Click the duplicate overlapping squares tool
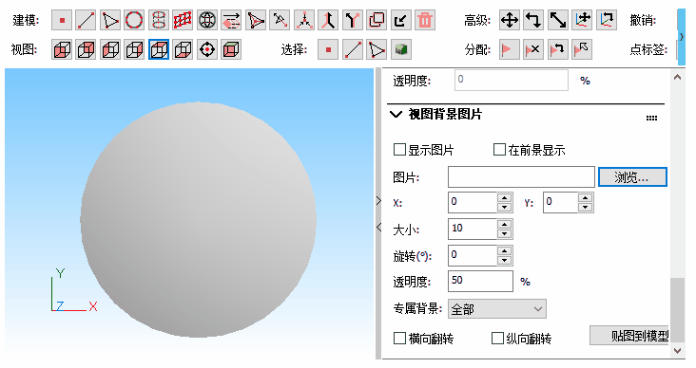Viewport: 696px width, 368px height. [x=377, y=20]
